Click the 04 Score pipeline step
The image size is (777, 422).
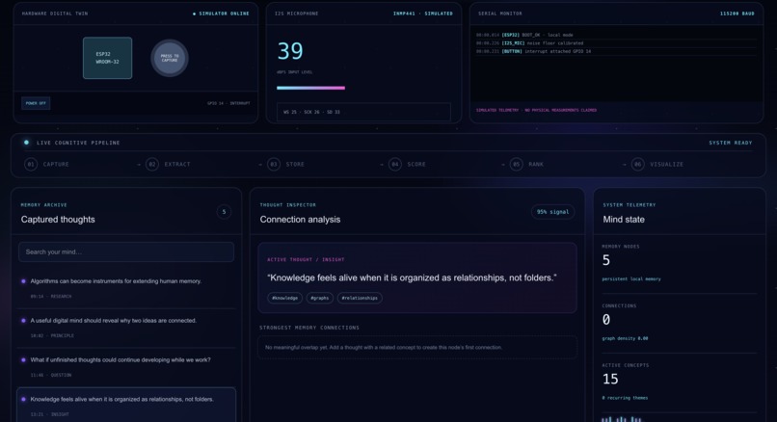[x=408, y=164]
